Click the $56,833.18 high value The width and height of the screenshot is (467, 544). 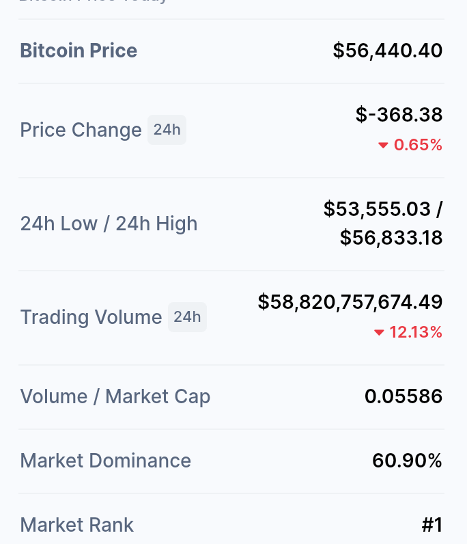(391, 238)
